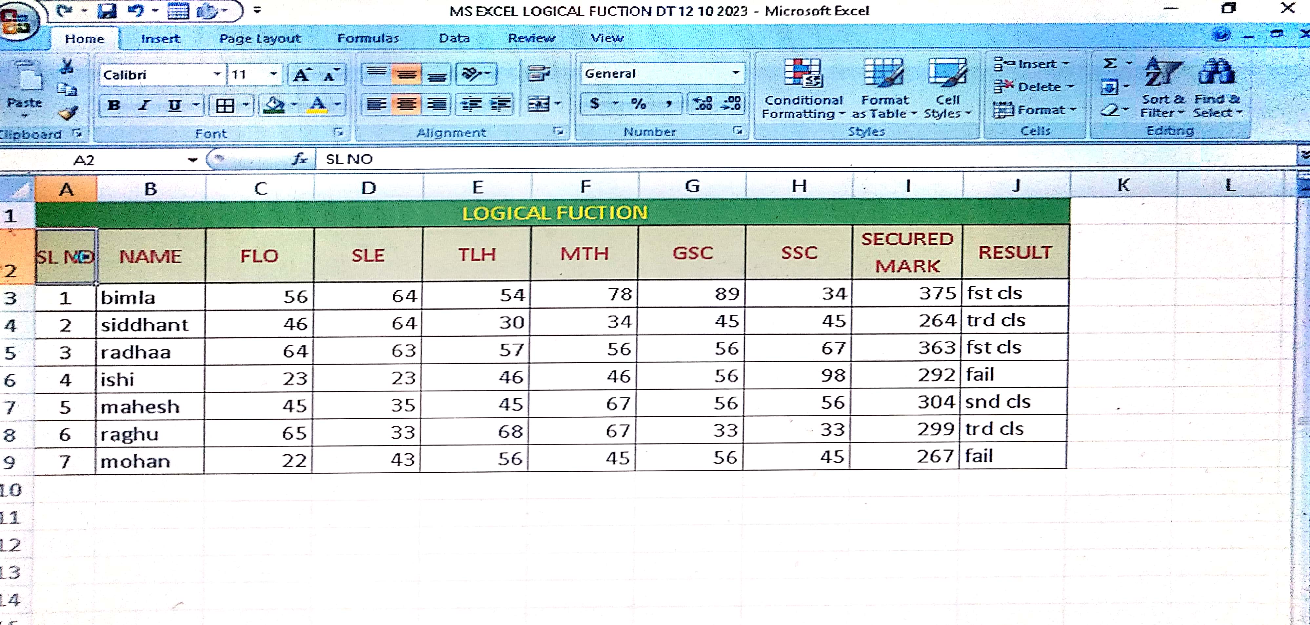Toggle Italic formatting
The width and height of the screenshot is (1310, 625).
click(145, 105)
